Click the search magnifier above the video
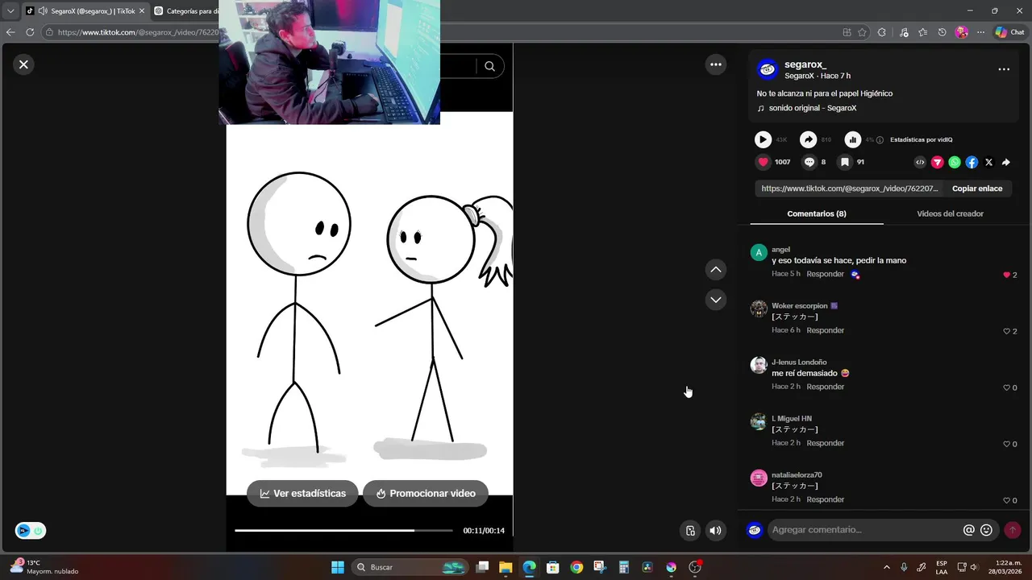 (489, 66)
